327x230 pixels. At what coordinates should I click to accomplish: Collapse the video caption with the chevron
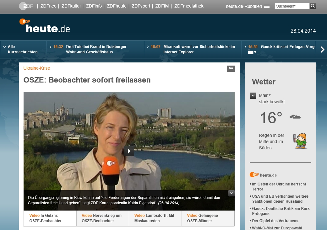232,193
